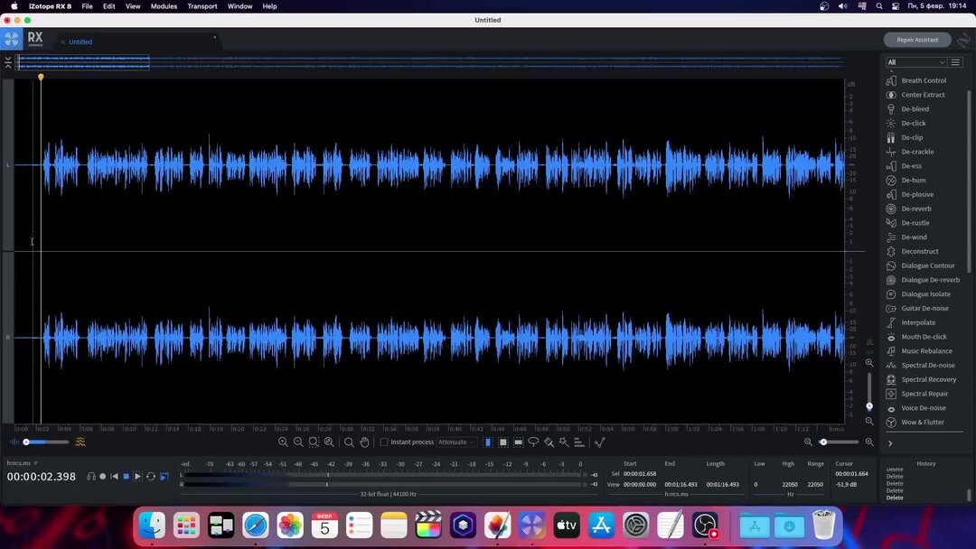Open the All module filter dropdown
This screenshot has height=549, width=976.
(x=915, y=62)
